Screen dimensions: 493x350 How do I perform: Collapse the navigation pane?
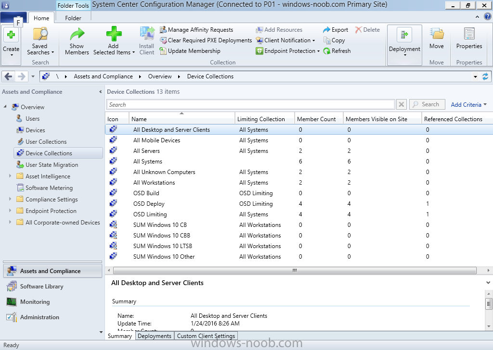[x=100, y=92]
